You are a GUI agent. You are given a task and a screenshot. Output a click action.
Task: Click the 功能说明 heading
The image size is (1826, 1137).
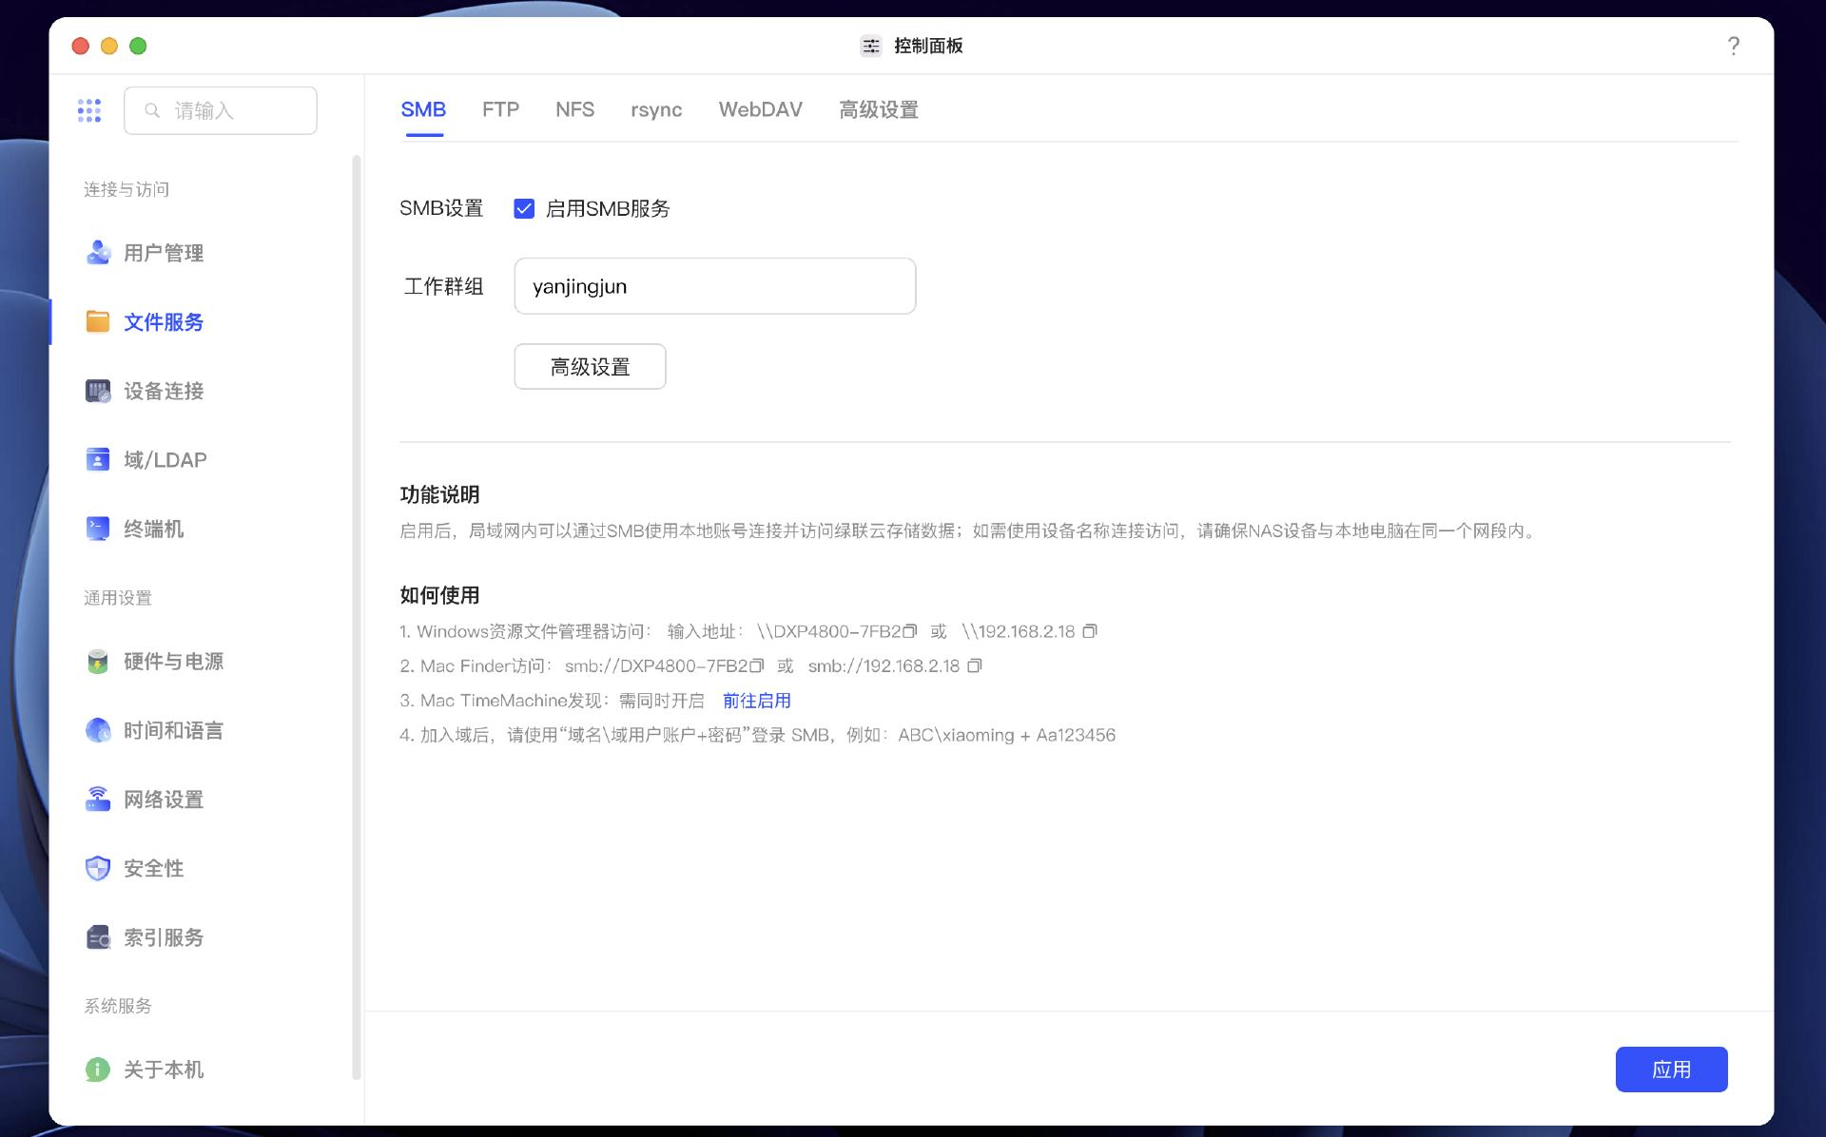439,494
